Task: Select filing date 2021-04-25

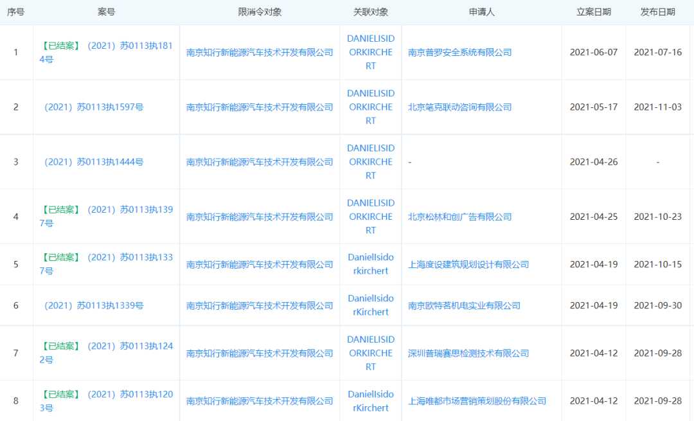Action: point(594,217)
